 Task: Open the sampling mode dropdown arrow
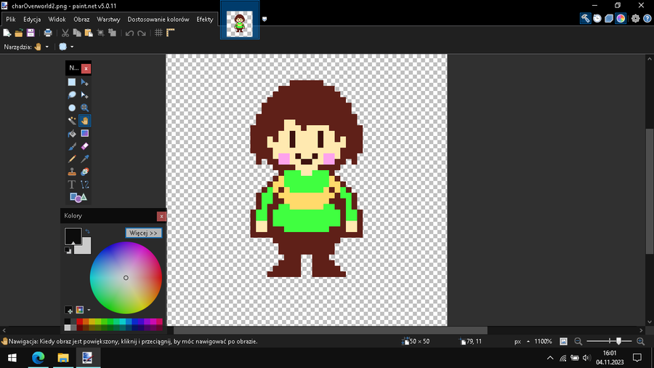click(x=72, y=47)
